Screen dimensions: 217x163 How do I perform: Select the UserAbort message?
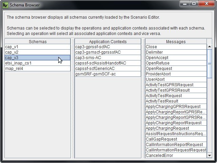176,79
